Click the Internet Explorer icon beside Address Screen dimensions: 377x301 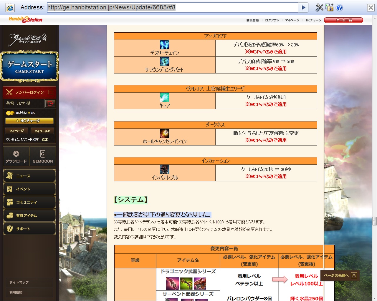point(10,7)
